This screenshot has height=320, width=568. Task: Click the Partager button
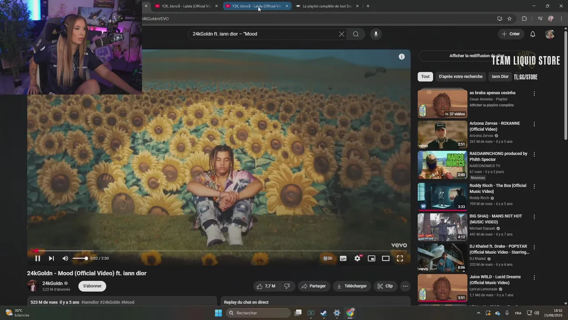click(x=313, y=286)
